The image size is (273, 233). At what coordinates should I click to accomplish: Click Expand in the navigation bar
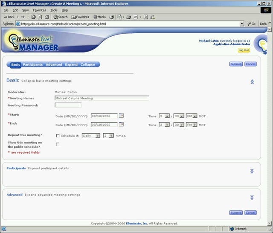pyautogui.click(x=71, y=64)
